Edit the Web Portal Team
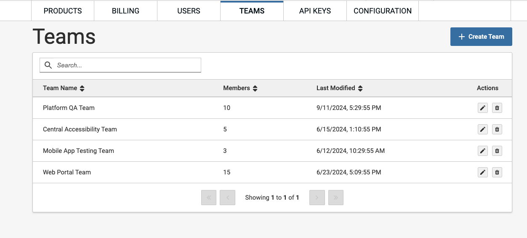 pyautogui.click(x=483, y=172)
